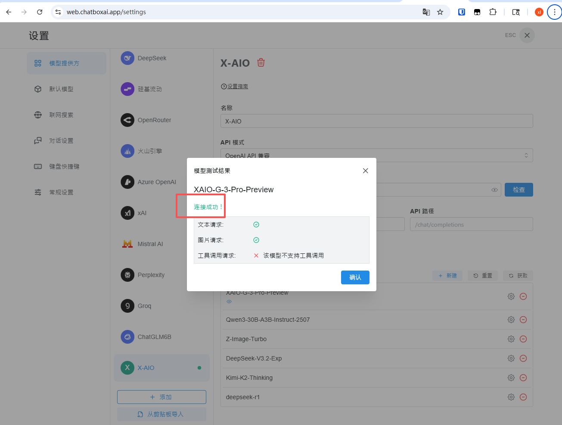Click the Qwen3-30B-A3B-Instruct-2507 model name
The height and width of the screenshot is (425, 562).
pyautogui.click(x=268, y=320)
